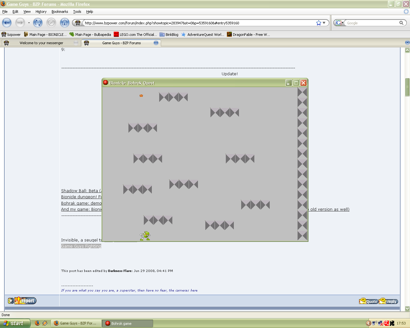Click the vertical scrollbar thumb
410x328 pixels.
pyautogui.click(x=407, y=87)
